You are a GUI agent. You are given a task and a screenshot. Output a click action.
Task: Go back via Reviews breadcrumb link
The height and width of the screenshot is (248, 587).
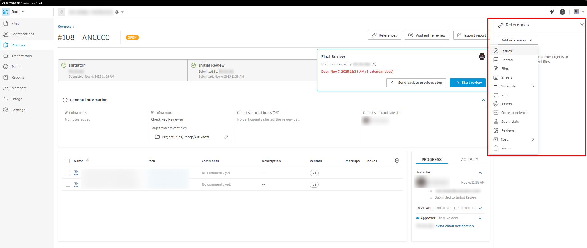coord(65,26)
